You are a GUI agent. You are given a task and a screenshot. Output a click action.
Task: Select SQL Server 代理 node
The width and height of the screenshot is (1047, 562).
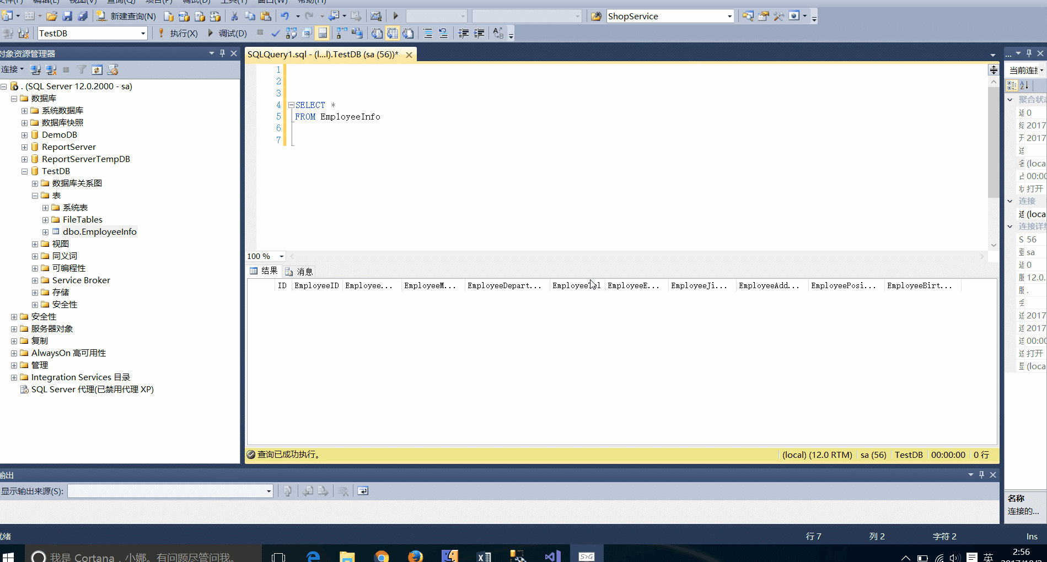point(92,390)
